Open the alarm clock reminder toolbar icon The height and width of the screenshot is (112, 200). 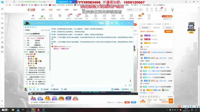click(131, 16)
